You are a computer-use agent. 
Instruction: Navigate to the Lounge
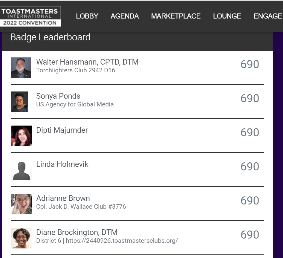click(x=227, y=16)
